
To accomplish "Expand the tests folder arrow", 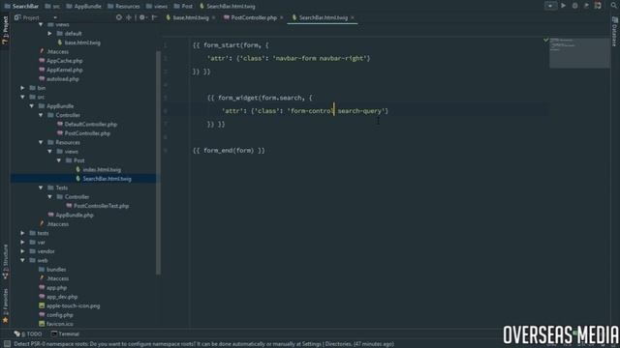I will 22,233.
